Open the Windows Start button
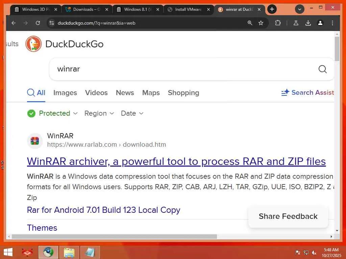This screenshot has height=259, width=346. click(x=8, y=252)
